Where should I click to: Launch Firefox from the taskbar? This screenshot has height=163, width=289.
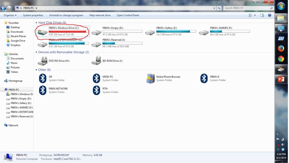tap(281, 49)
